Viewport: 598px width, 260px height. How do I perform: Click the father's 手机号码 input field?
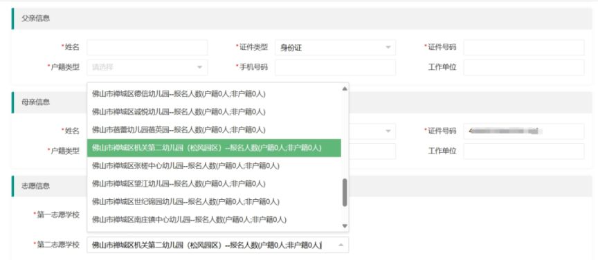335,68
